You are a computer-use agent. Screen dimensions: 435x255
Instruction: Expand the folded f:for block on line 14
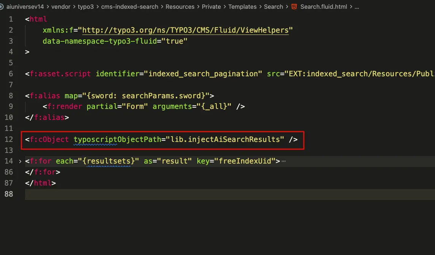point(20,161)
